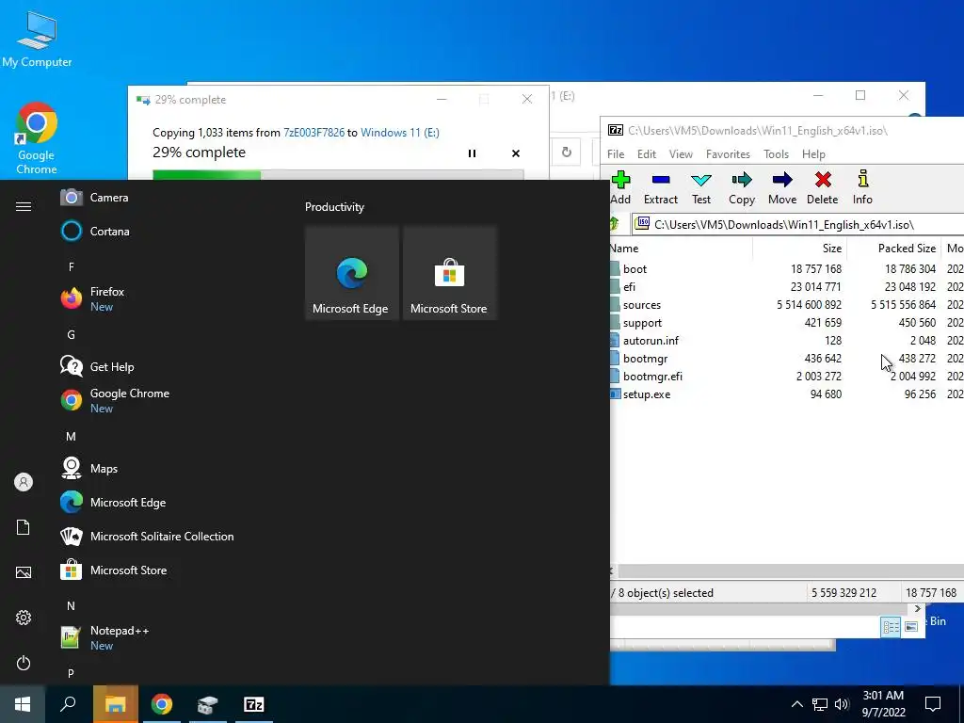The width and height of the screenshot is (964, 723).
Task: Click the Power button in Start menu
Action: (24, 663)
